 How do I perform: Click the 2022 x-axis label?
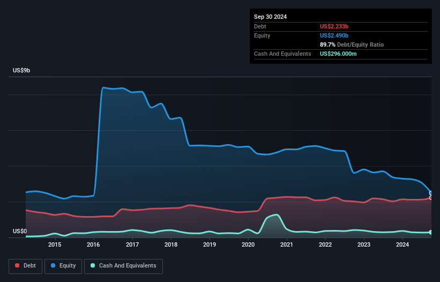pos(325,244)
